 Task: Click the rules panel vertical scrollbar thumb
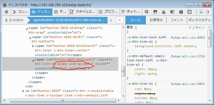coord(209,38)
